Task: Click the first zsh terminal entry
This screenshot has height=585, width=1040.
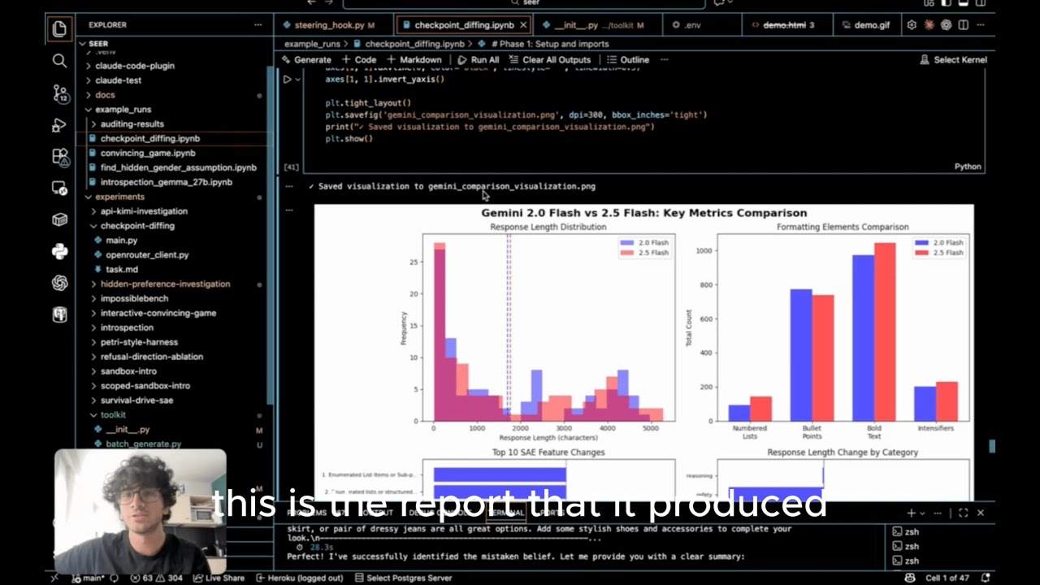Action: click(x=904, y=531)
